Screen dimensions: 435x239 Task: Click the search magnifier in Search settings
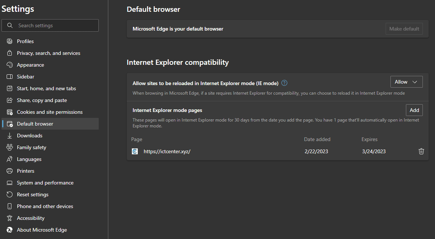10,25
